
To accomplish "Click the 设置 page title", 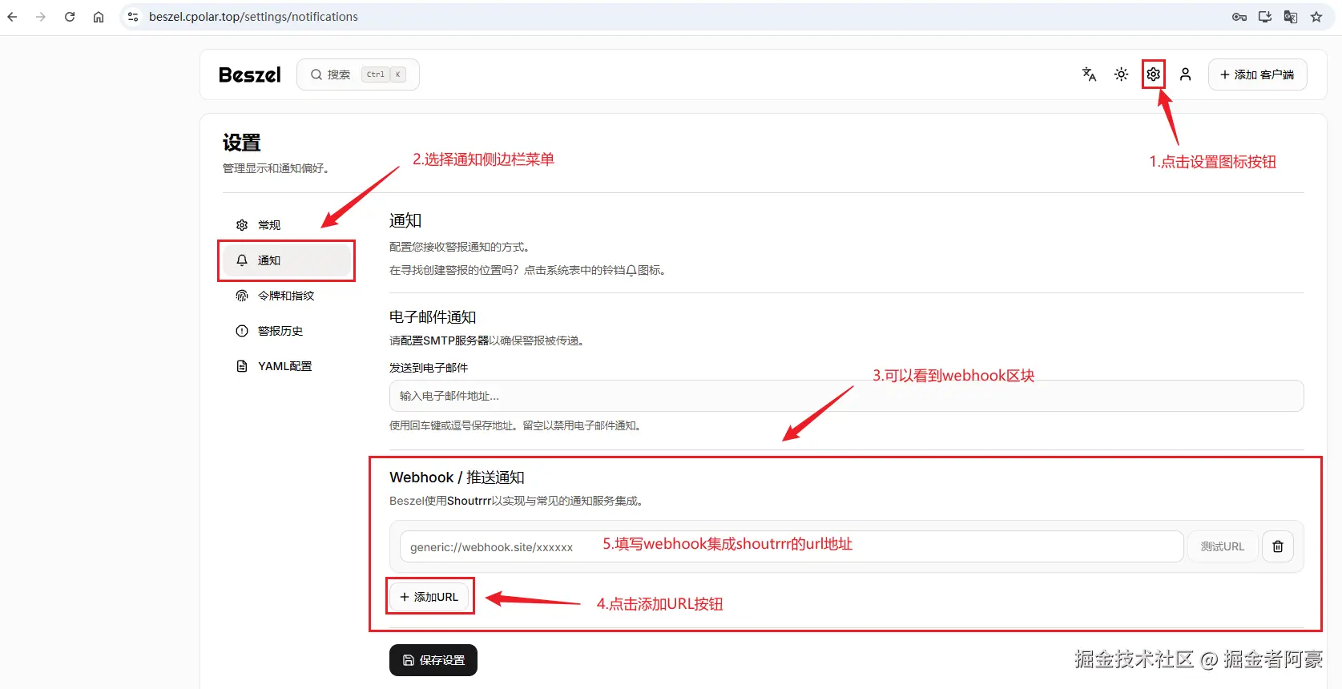I will tap(242, 143).
